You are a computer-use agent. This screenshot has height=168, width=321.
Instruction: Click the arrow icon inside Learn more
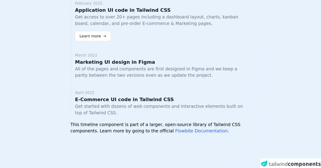[105, 36]
